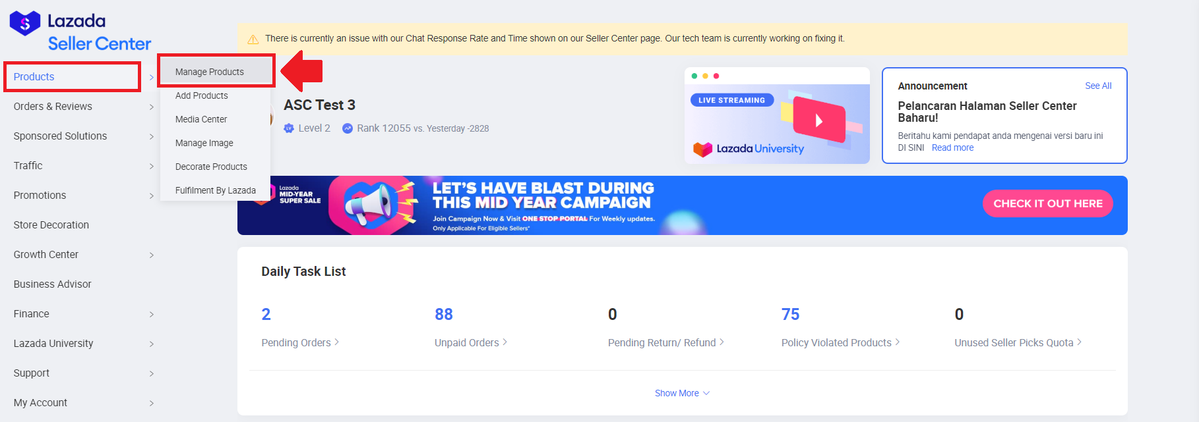This screenshot has width=1199, height=422.
Task: Click the Mid-Year Super Sale logo
Action: click(299, 195)
